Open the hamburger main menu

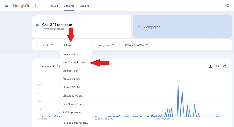[x=6, y=6]
